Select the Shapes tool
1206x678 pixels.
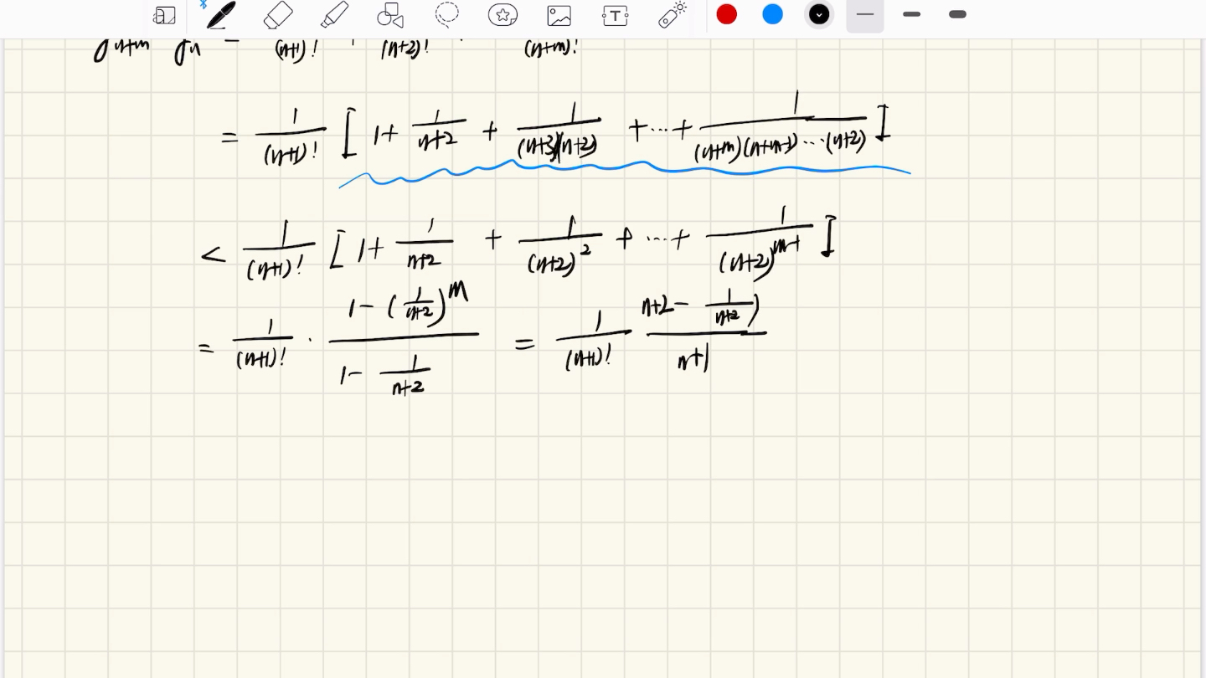click(390, 15)
